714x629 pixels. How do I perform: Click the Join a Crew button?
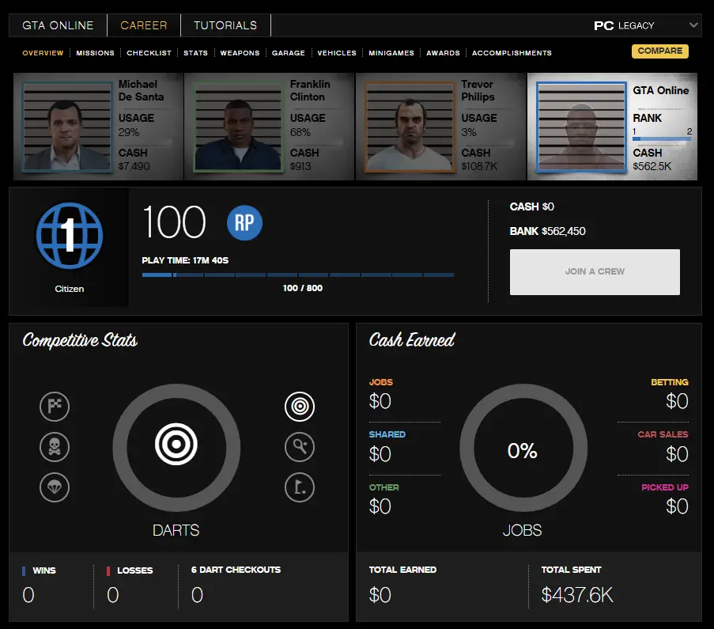[x=595, y=272]
